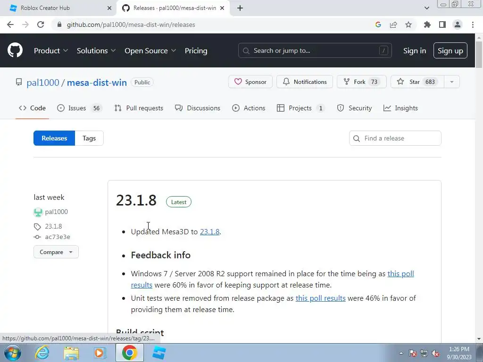Star the repository
Viewport: 483px width, 362px height.
[417, 82]
